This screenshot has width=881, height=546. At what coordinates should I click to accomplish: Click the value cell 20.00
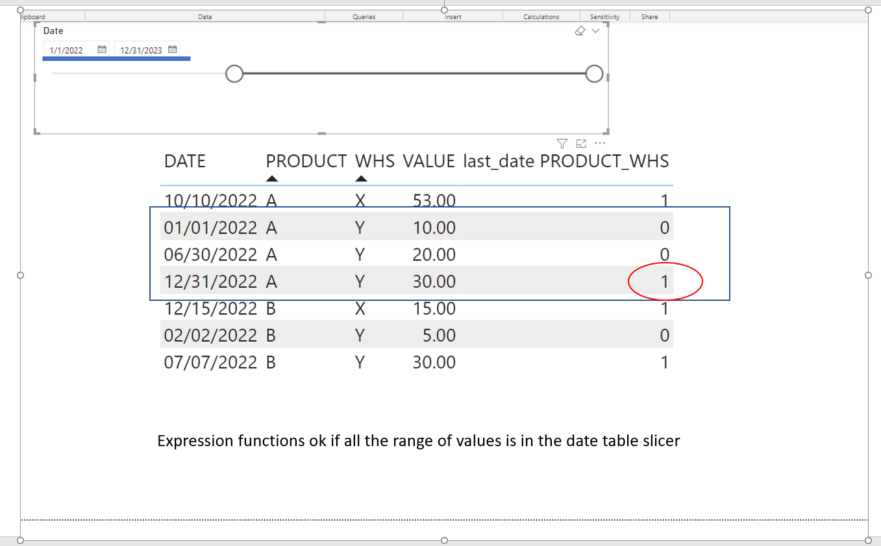coord(434,255)
